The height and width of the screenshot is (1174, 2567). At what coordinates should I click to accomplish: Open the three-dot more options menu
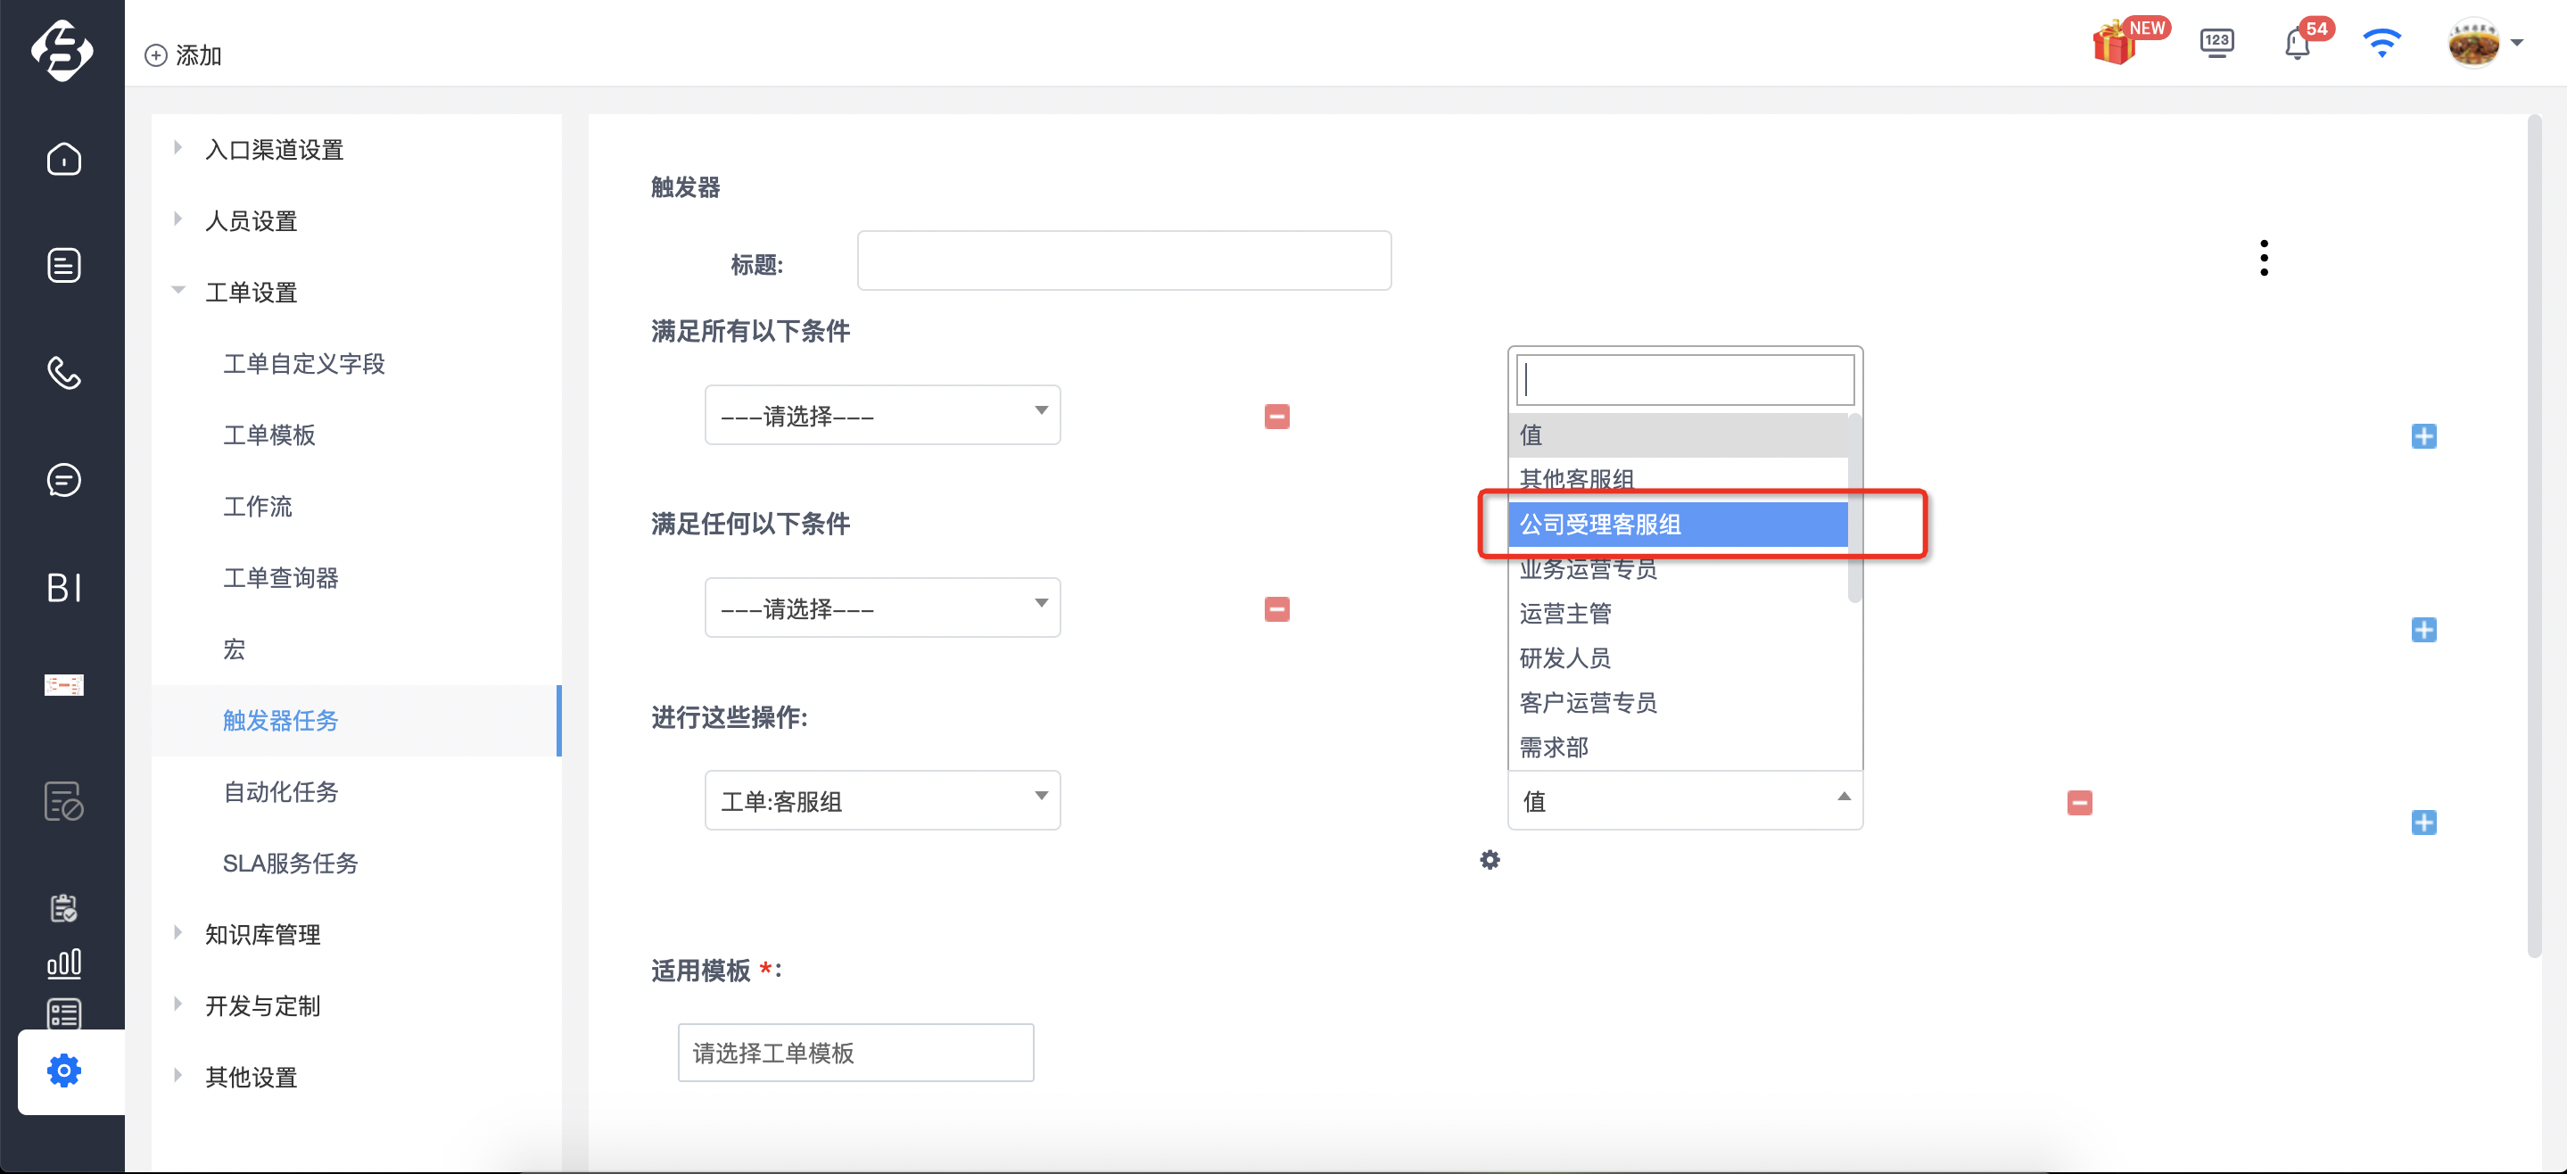tap(2264, 257)
